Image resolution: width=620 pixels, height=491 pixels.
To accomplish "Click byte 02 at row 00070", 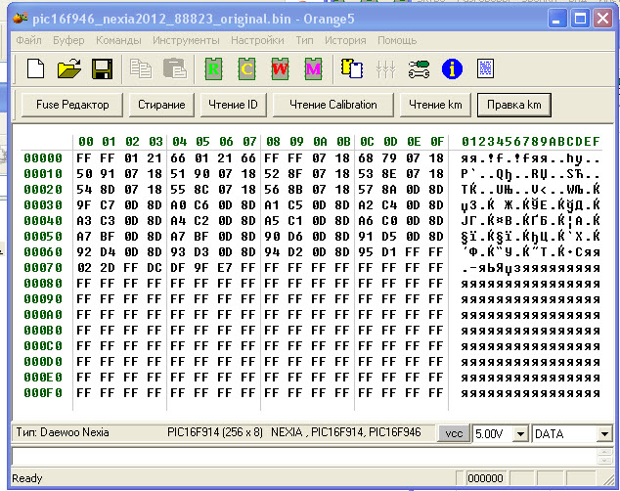I will click(84, 268).
